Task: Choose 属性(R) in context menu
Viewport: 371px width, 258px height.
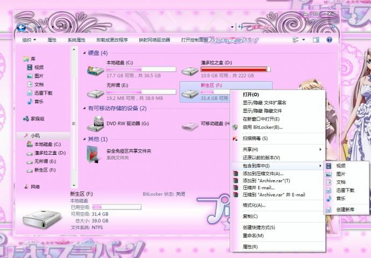Action: click(x=278, y=247)
